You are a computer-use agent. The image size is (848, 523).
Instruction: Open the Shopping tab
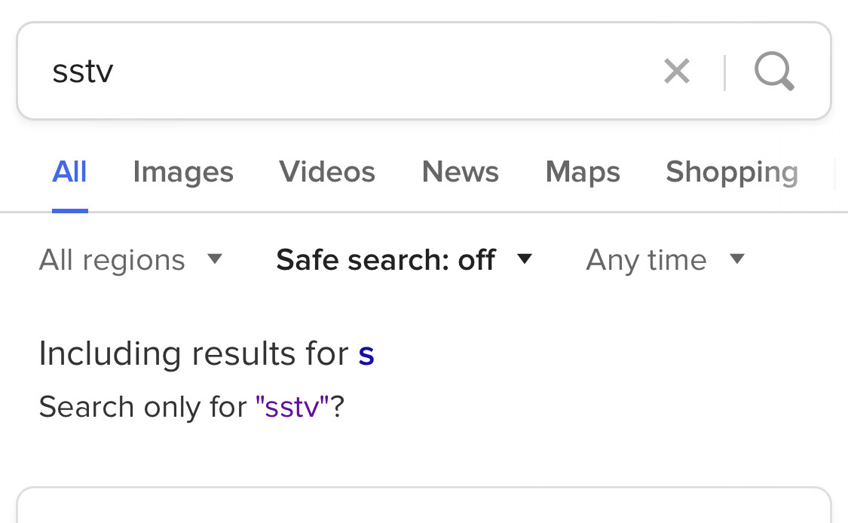(732, 172)
